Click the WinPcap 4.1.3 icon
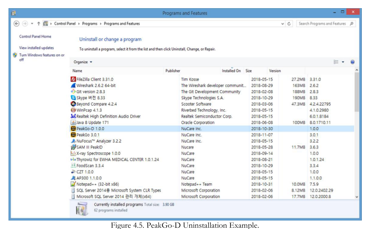The image size is (370, 229). (x=73, y=110)
